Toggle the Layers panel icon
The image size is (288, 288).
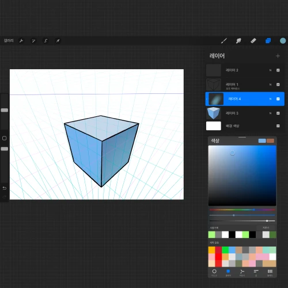point(268,41)
